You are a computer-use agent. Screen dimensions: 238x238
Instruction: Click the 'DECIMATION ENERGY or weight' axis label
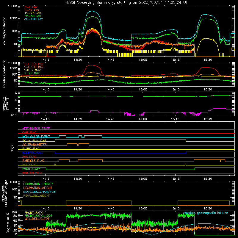[x=4, y=193]
